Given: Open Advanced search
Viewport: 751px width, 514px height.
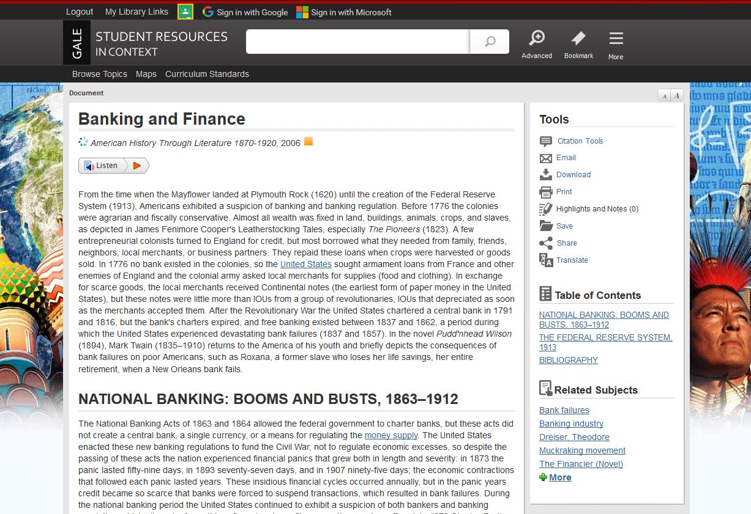Looking at the screenshot, I should (537, 45).
